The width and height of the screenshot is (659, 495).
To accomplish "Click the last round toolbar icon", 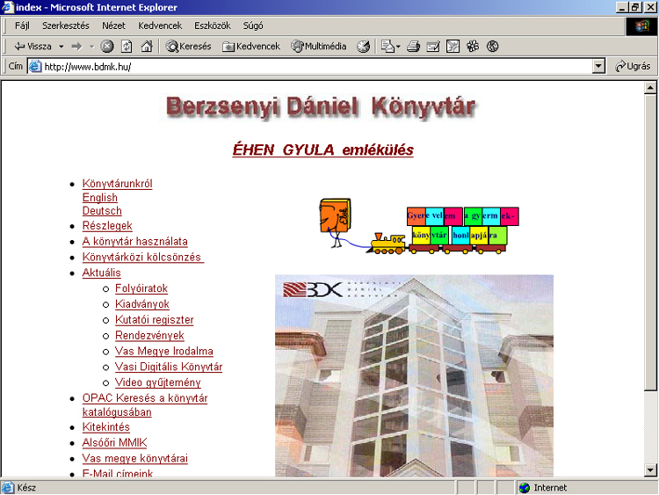I will 492,47.
